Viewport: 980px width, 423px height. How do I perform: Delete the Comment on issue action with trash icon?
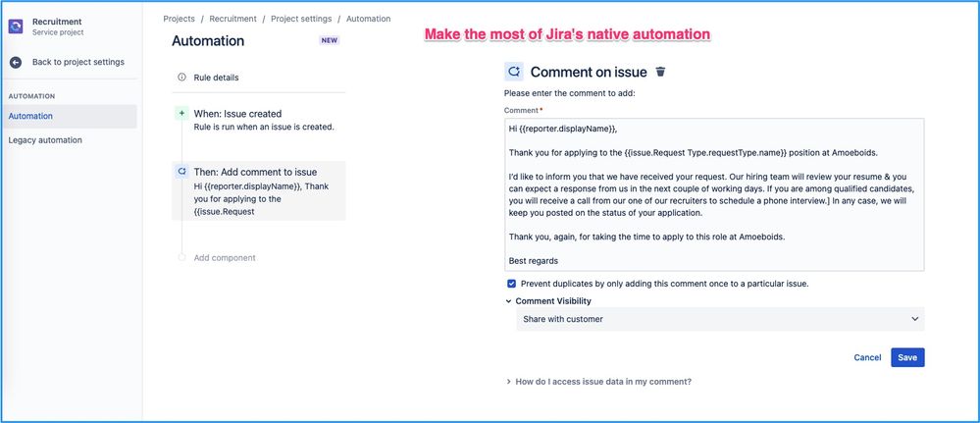(660, 72)
